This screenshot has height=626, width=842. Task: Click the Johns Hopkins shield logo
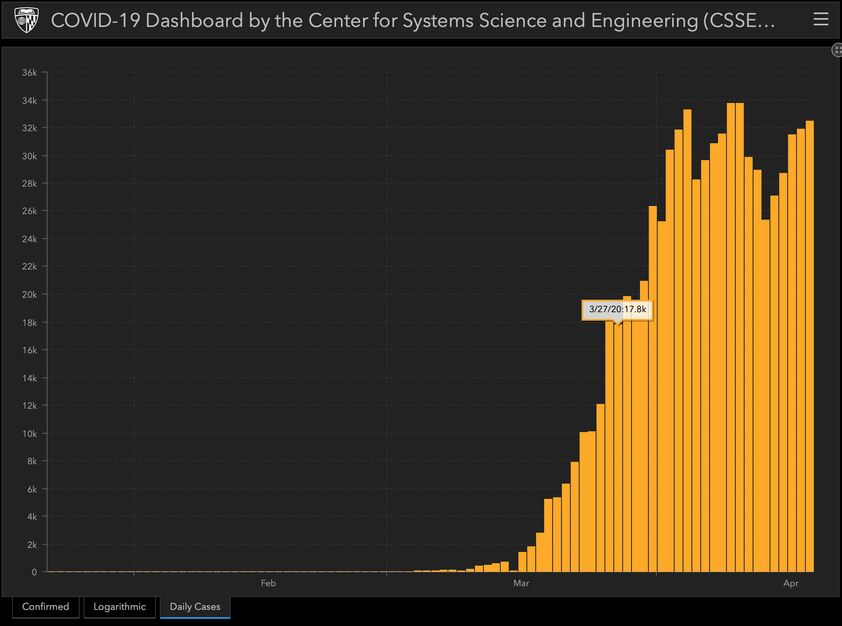tap(27, 20)
